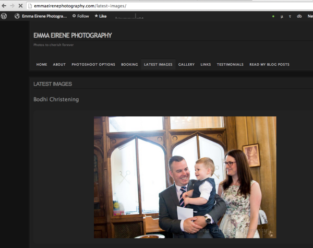Open the WordPress logo menu
Screen dimensions: 313x248
tap(4, 16)
